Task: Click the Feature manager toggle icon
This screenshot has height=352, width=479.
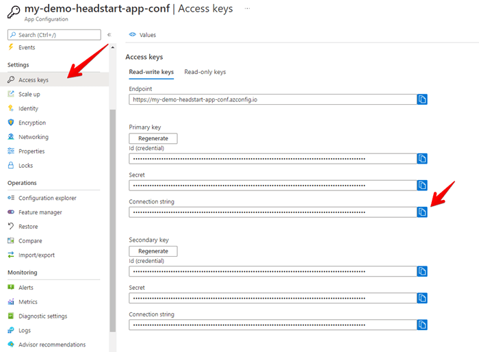Action: pyautogui.click(x=11, y=212)
